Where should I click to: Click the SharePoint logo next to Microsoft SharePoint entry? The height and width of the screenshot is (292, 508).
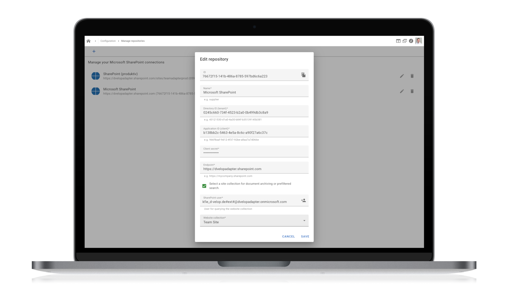pyautogui.click(x=96, y=91)
